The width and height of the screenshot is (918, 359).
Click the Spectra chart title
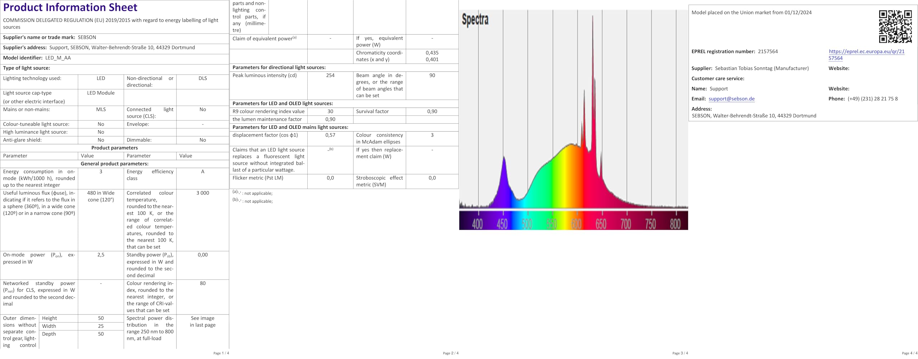pyautogui.click(x=475, y=19)
